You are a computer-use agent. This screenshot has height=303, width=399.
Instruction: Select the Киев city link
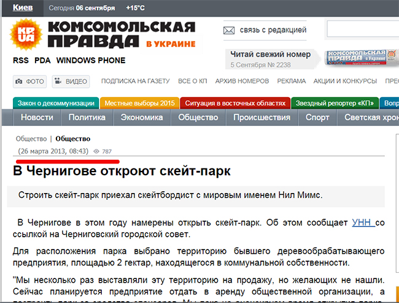coord(23,7)
